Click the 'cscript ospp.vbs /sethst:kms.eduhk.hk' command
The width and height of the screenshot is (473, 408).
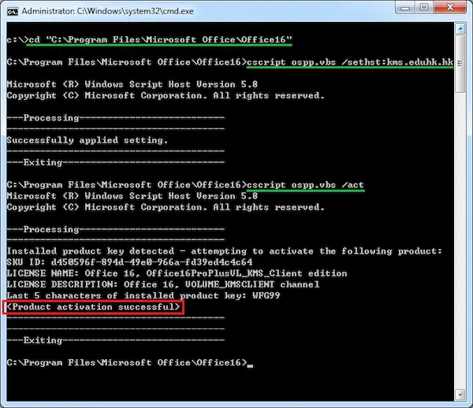click(350, 62)
